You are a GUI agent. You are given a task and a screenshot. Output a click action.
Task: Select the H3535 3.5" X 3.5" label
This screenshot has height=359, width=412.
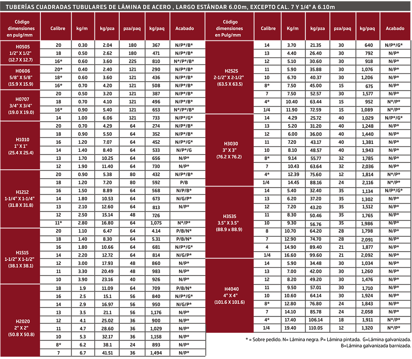[x=229, y=223]
